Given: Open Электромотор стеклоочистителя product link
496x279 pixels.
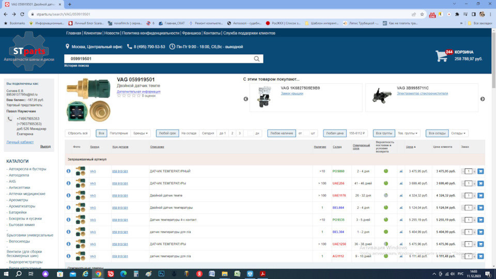Looking at the screenshot, I should coord(422,94).
